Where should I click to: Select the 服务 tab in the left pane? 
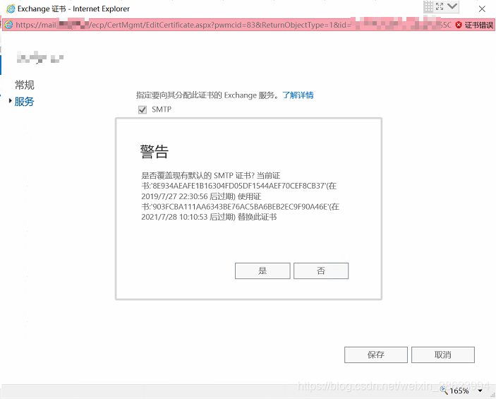point(24,101)
